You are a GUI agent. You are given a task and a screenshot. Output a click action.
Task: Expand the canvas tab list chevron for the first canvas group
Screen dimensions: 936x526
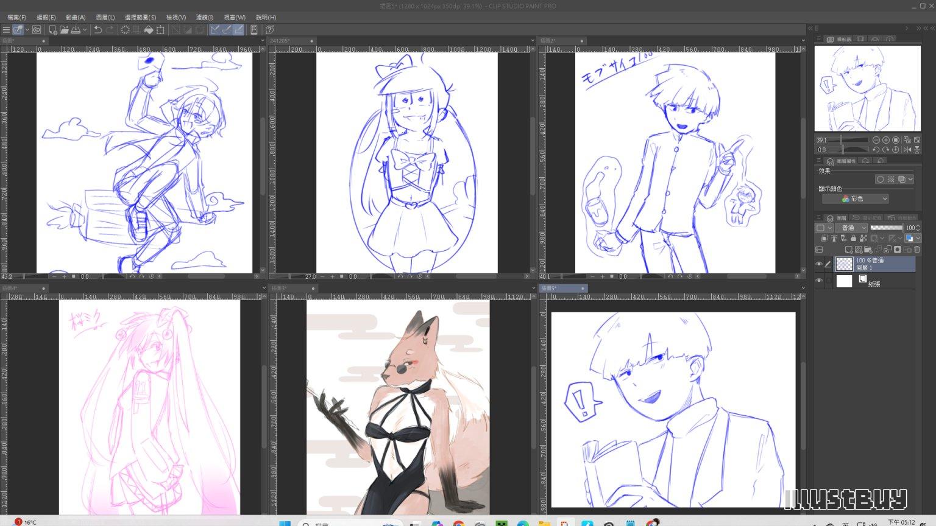[x=262, y=41]
